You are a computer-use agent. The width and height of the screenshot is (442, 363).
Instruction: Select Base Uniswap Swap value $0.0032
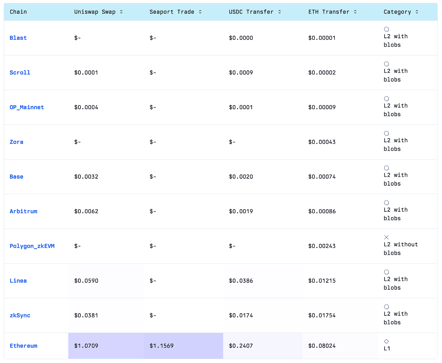click(x=86, y=176)
